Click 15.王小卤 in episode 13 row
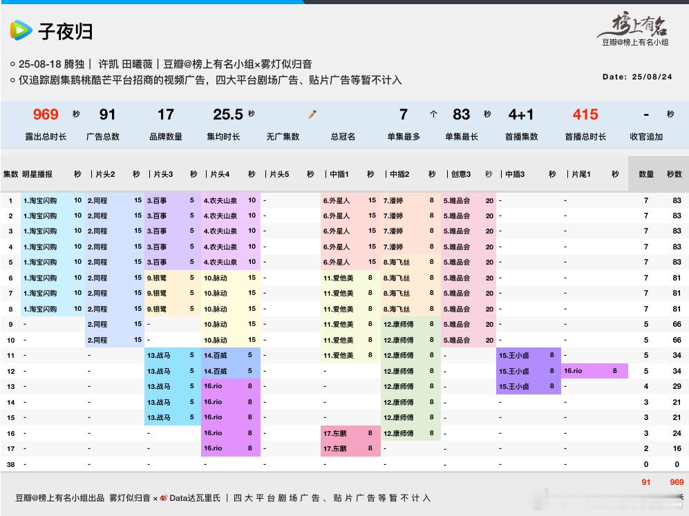689x516 pixels. coord(513,386)
